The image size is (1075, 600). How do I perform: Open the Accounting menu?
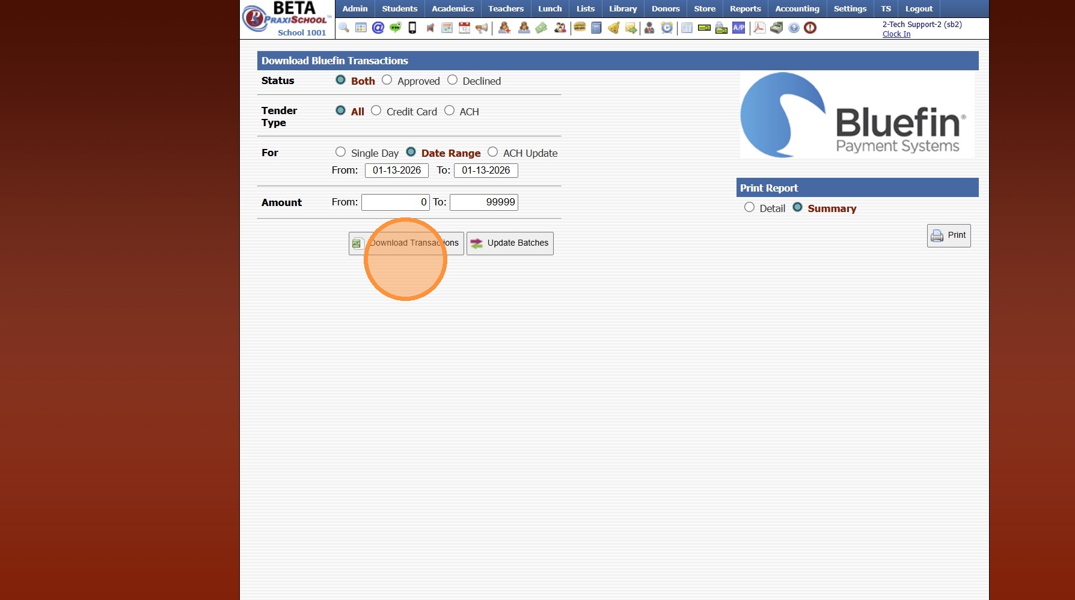click(x=797, y=8)
